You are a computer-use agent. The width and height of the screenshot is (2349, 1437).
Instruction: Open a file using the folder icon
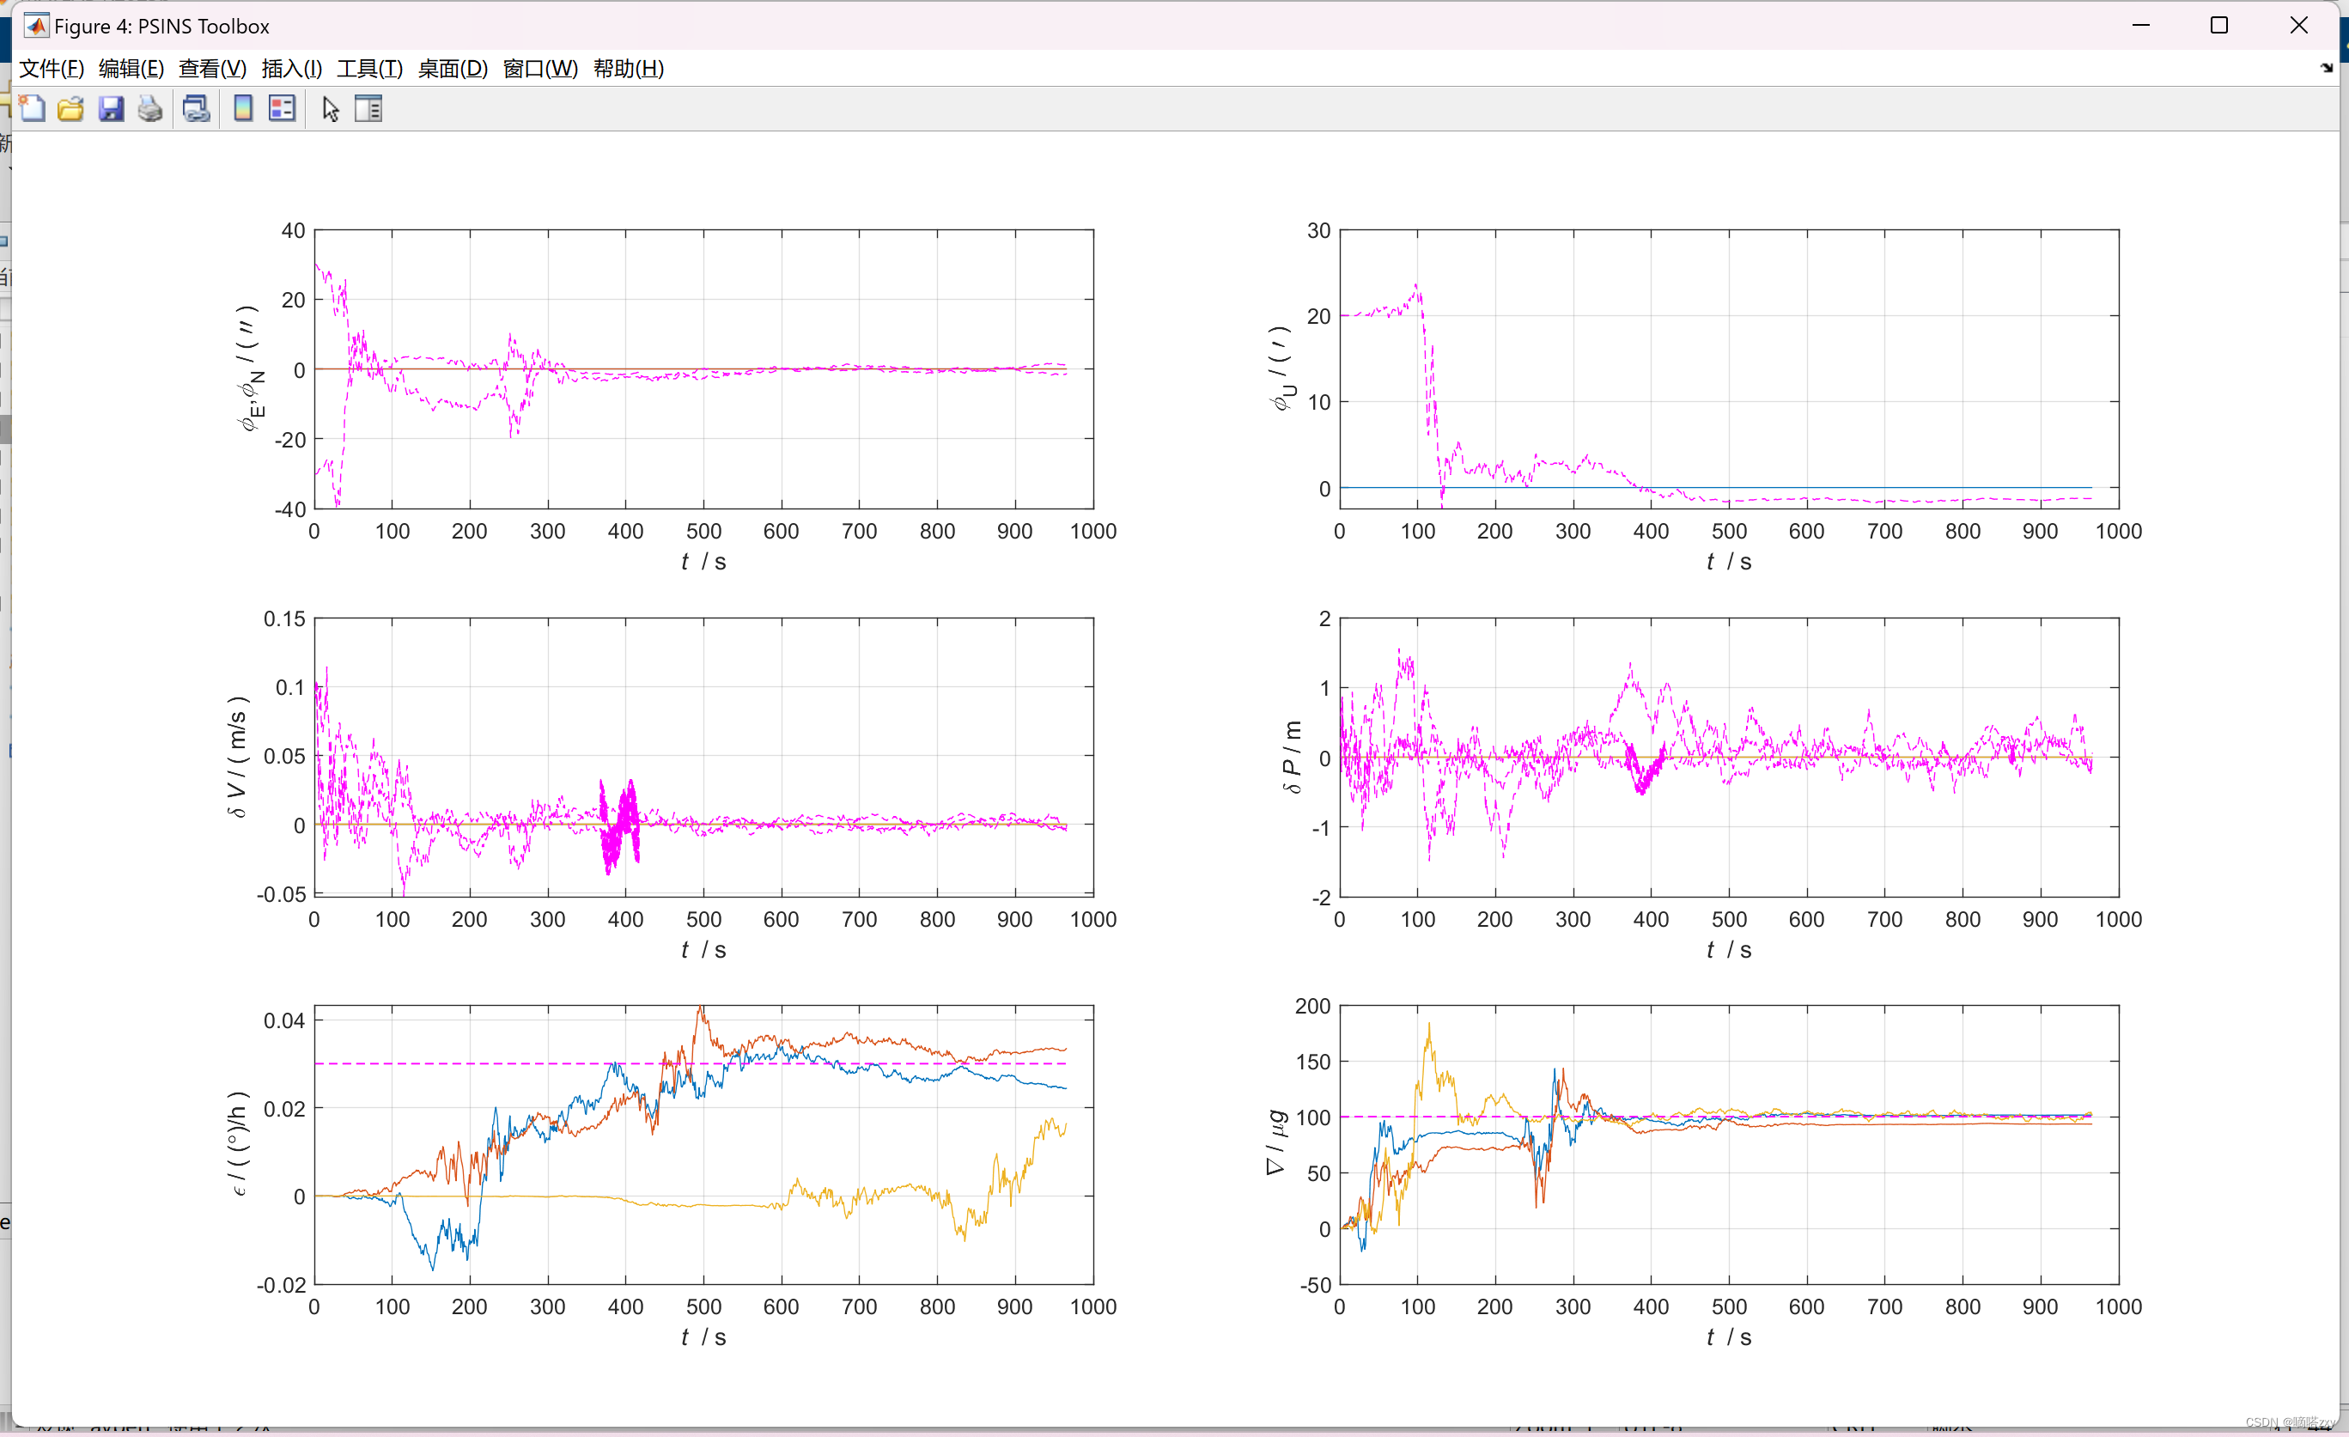coord(70,109)
